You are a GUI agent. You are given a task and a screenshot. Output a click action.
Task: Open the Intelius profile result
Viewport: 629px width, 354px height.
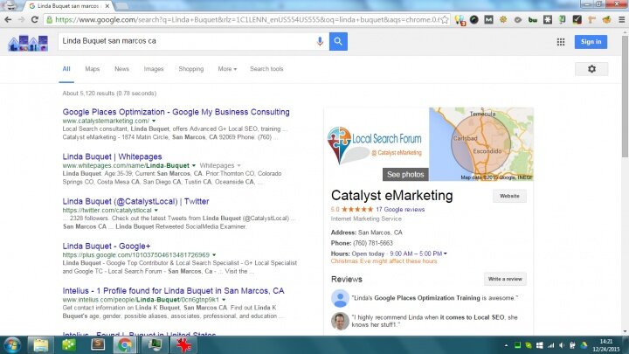173,291
